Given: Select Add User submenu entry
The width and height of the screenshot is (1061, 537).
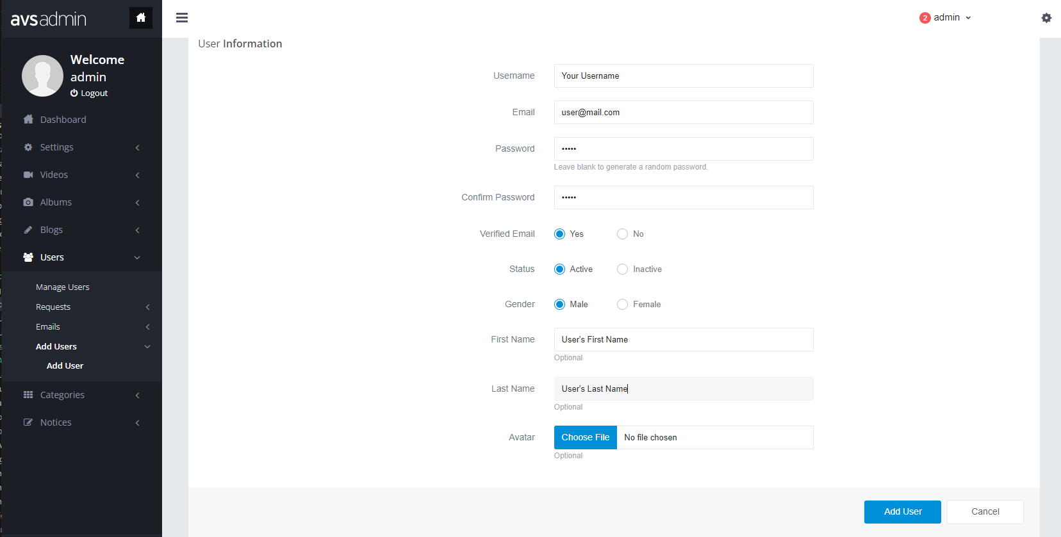Looking at the screenshot, I should [x=65, y=366].
